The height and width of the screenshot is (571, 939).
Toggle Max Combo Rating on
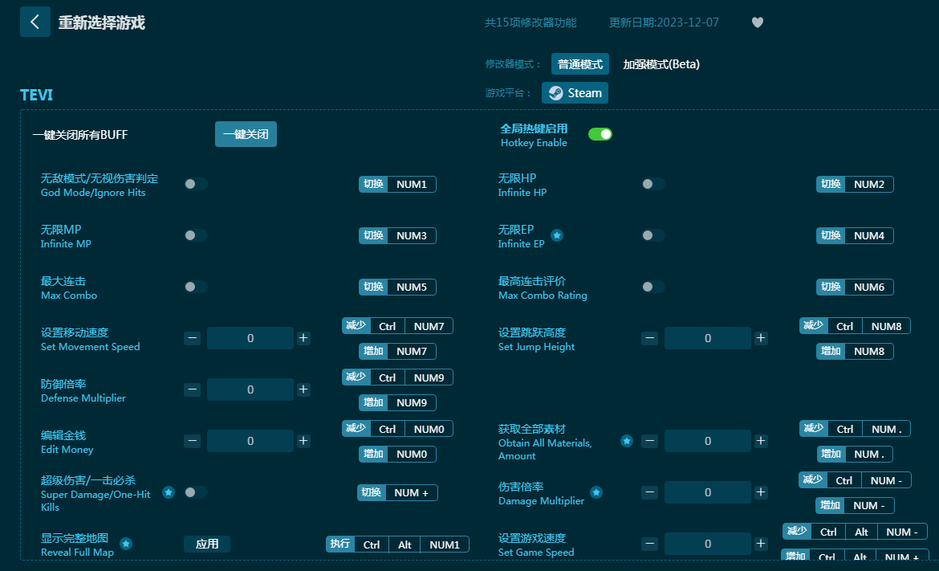[652, 287]
